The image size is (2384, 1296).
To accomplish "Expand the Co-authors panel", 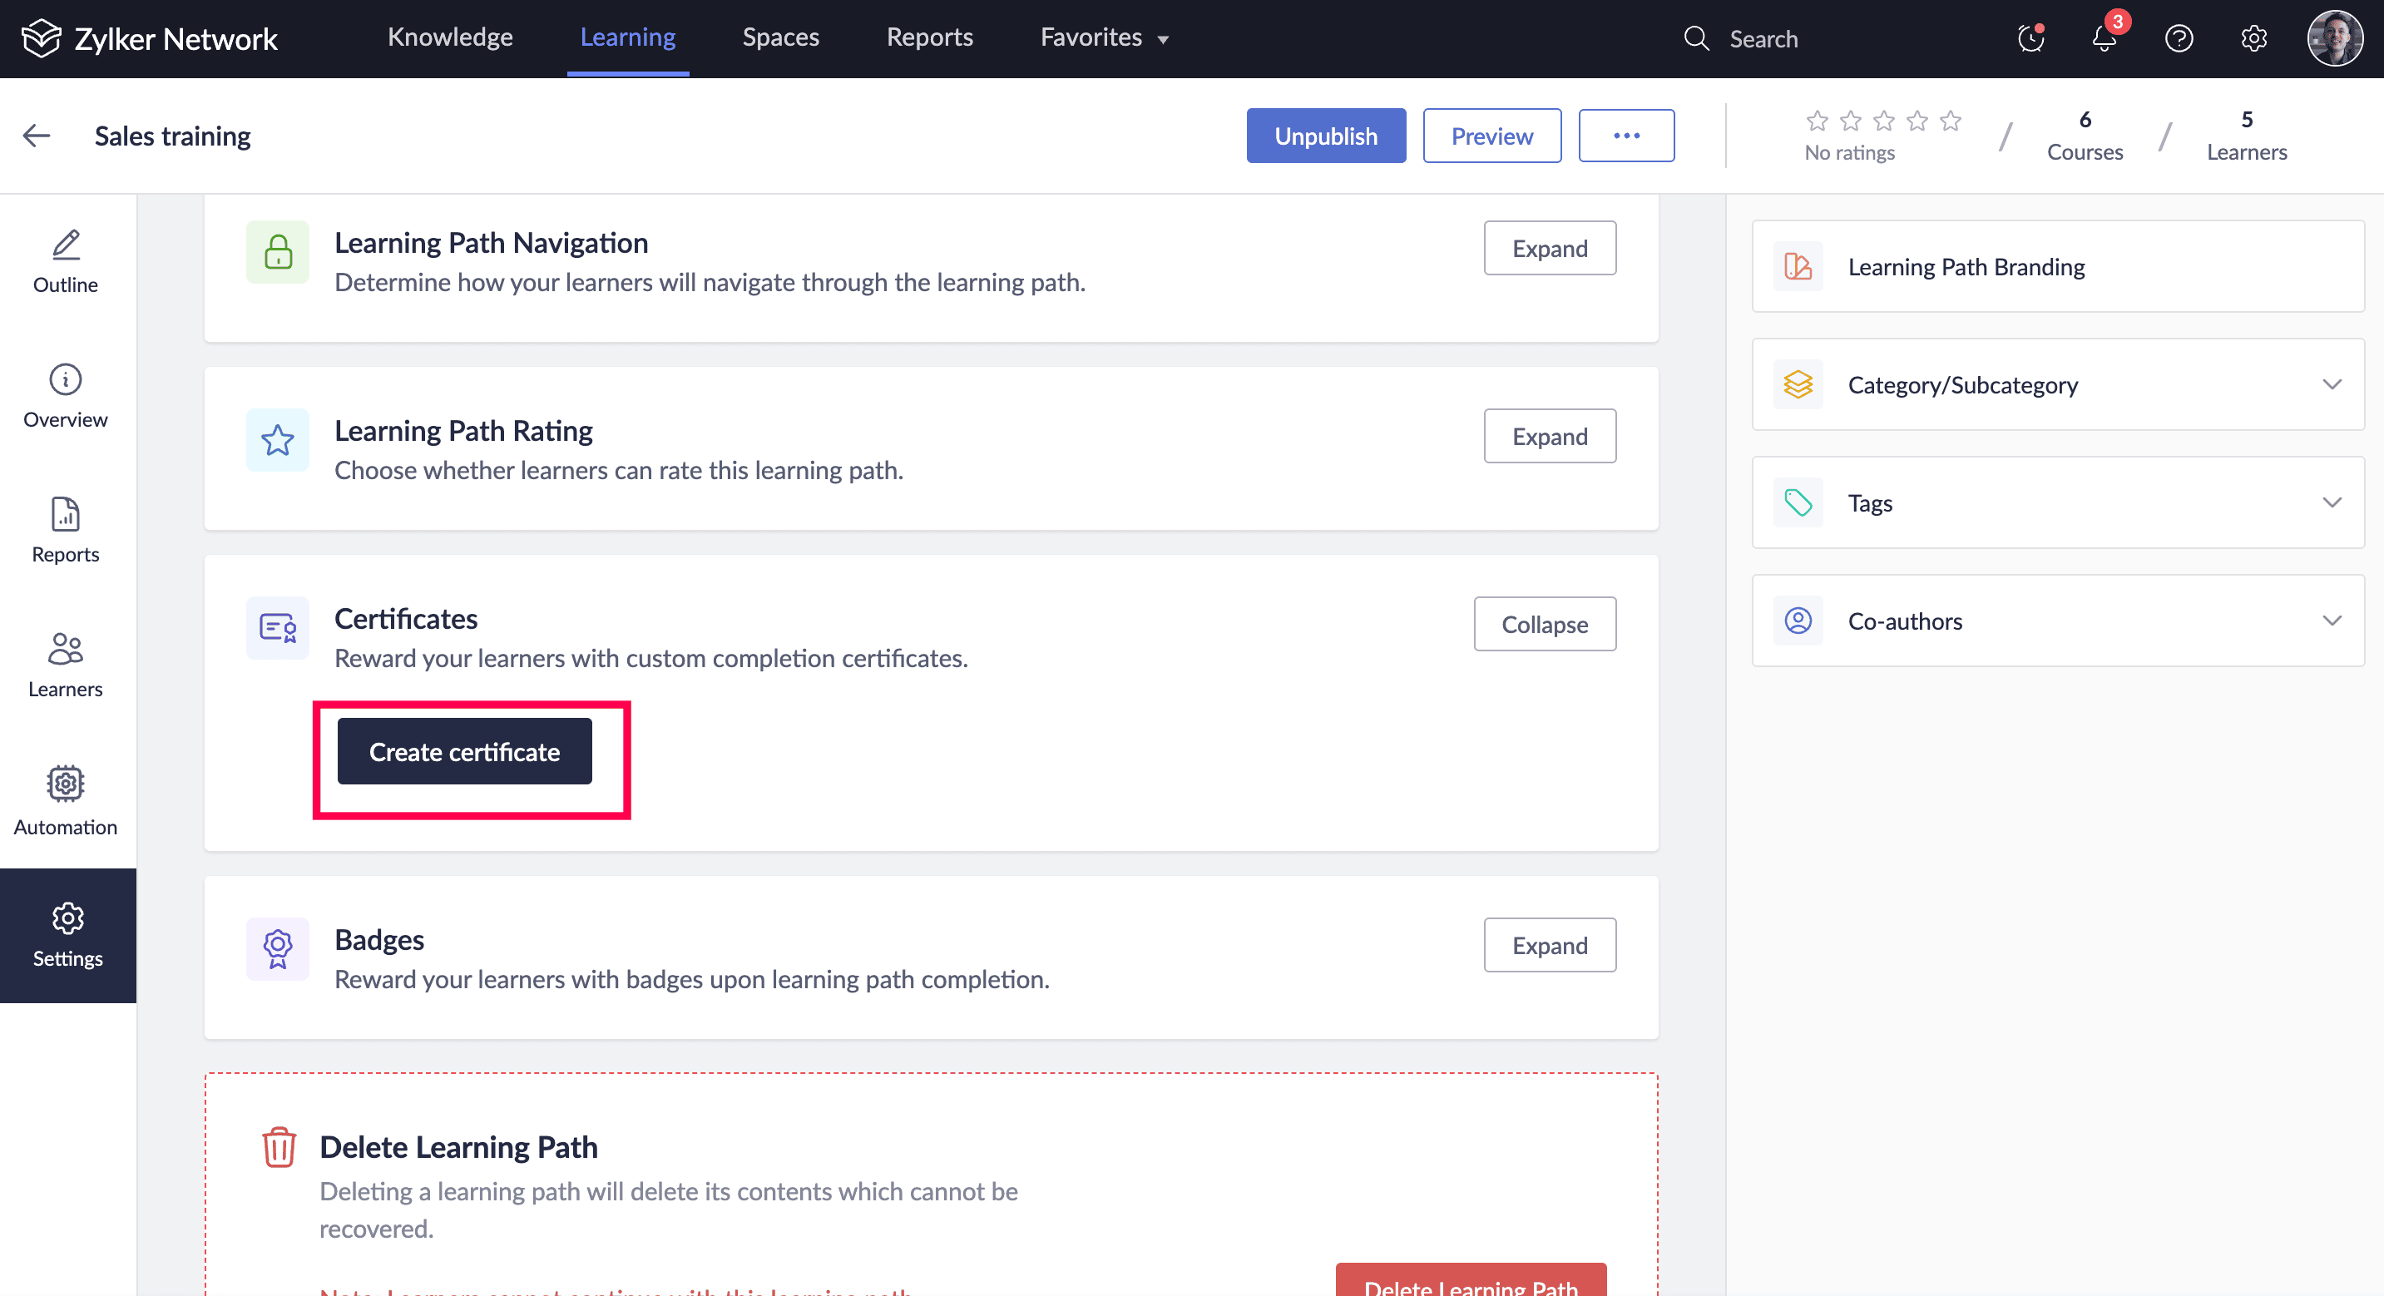I will coord(2332,621).
